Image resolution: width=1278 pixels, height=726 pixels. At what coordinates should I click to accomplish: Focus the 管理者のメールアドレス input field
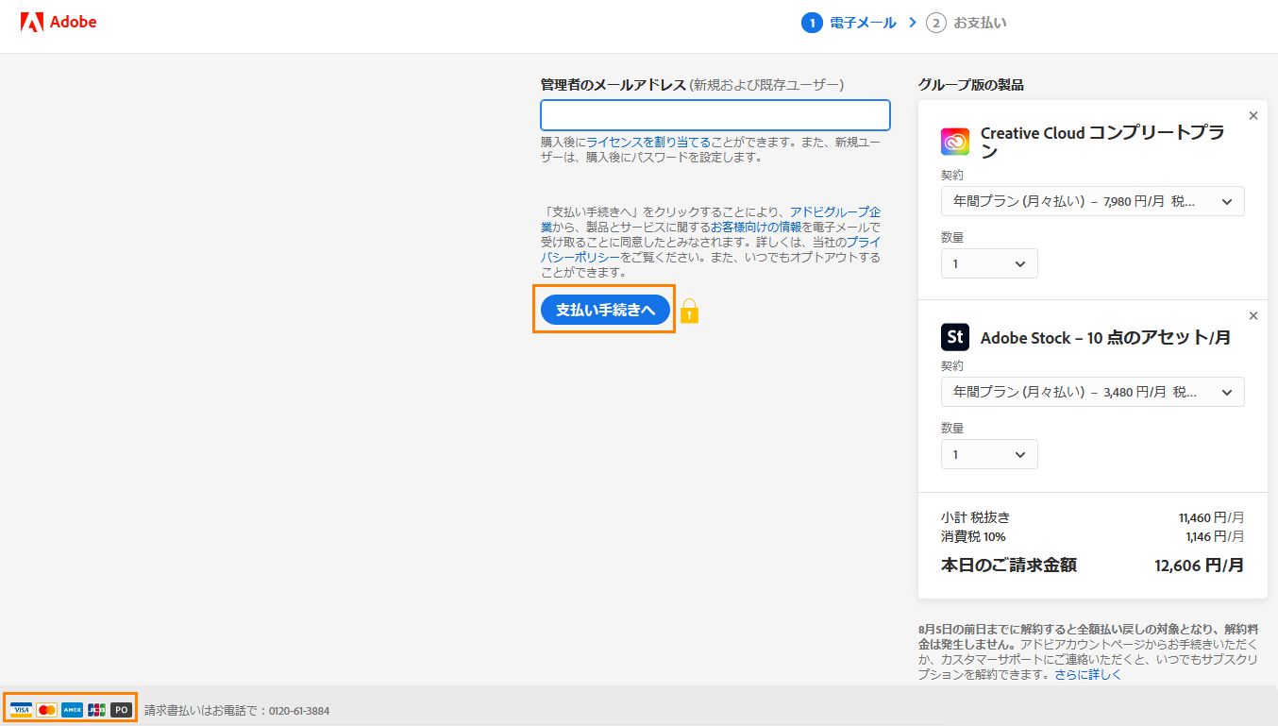point(715,115)
